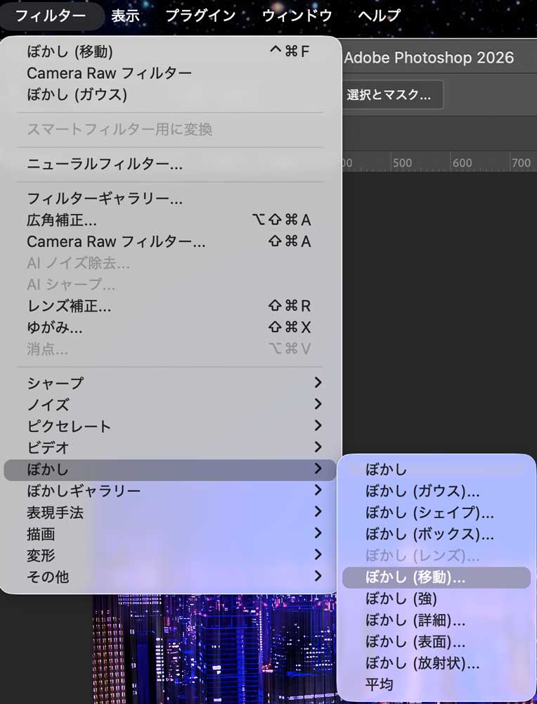The height and width of the screenshot is (704, 537).
Task: Open レンズ補正... filter
Action: (170, 306)
